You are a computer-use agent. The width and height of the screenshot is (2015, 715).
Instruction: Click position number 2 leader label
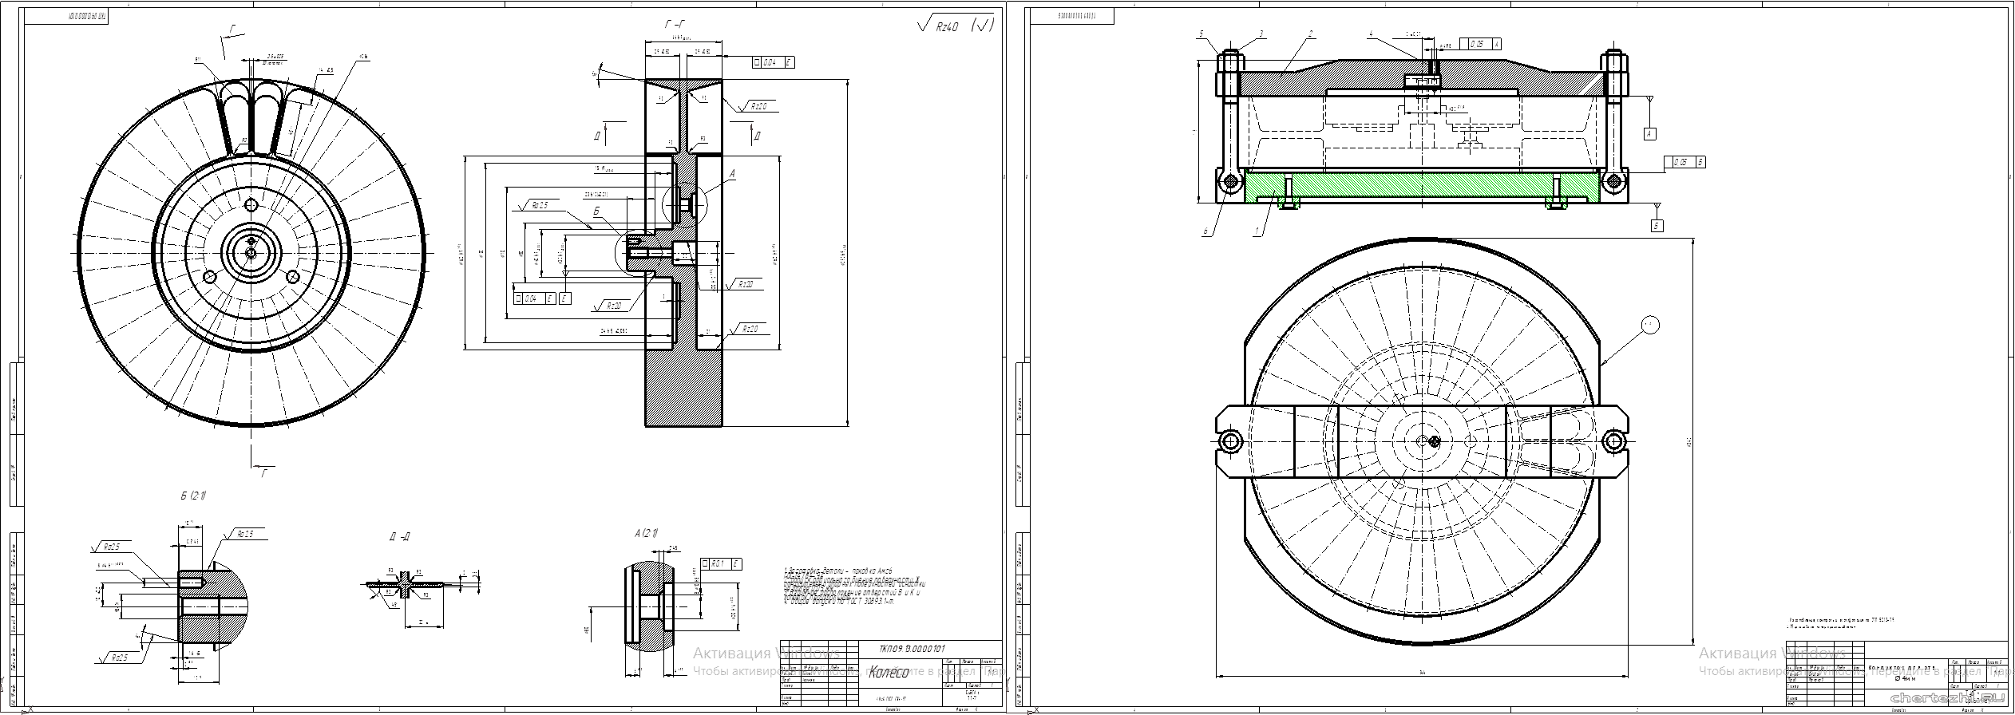pos(1310,34)
